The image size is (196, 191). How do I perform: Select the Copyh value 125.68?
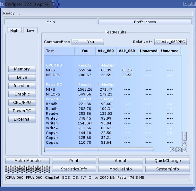coord(85,138)
